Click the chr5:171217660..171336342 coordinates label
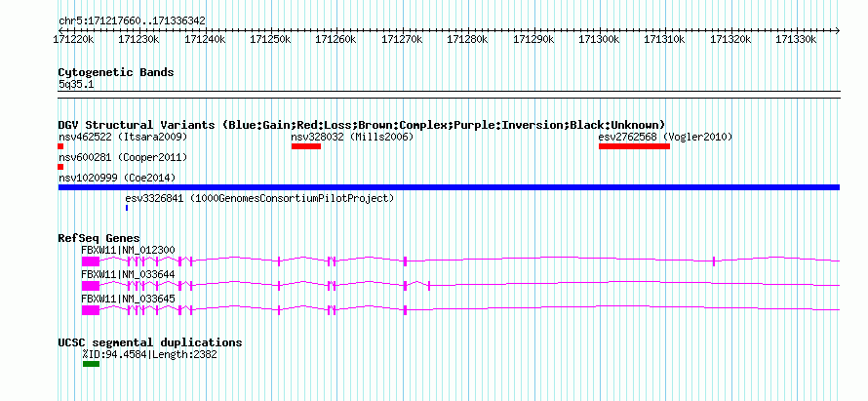The image size is (868, 401). tap(132, 21)
